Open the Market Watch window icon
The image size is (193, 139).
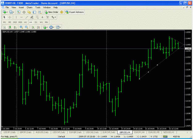click(19, 12)
